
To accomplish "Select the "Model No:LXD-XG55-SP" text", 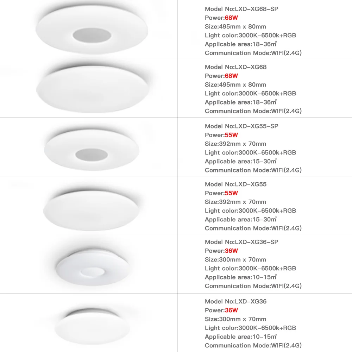I will 241,126.
